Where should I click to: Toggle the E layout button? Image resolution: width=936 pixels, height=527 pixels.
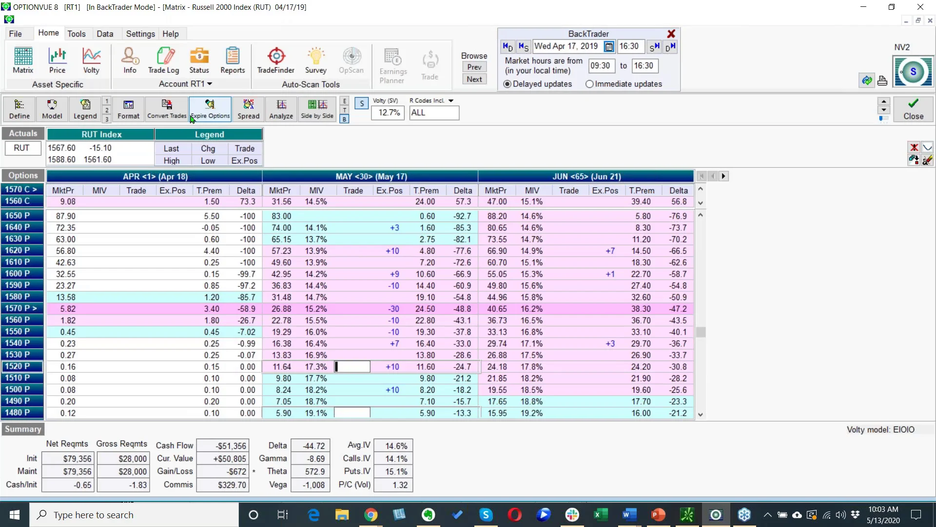point(344,101)
